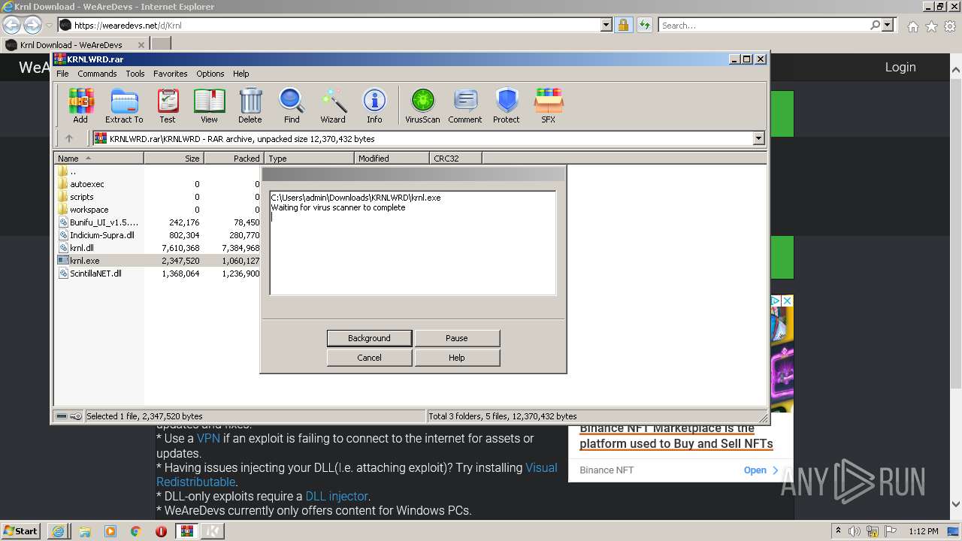Select the workspace folder
The width and height of the screenshot is (962, 541).
[89, 210]
